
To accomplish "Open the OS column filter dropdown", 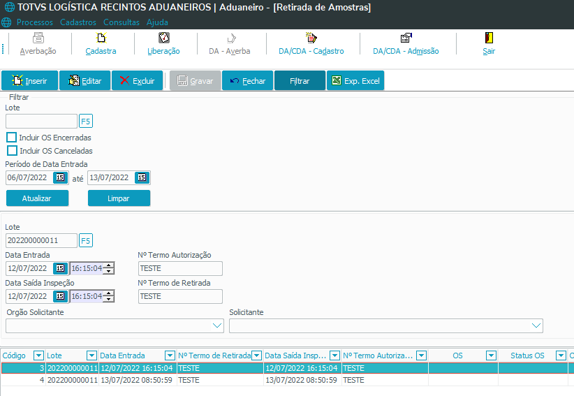I will (x=492, y=355).
